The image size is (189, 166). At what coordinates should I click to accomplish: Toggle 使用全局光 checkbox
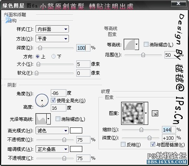53,100
